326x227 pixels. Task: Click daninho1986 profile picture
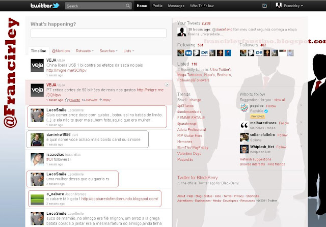(x=37, y=140)
